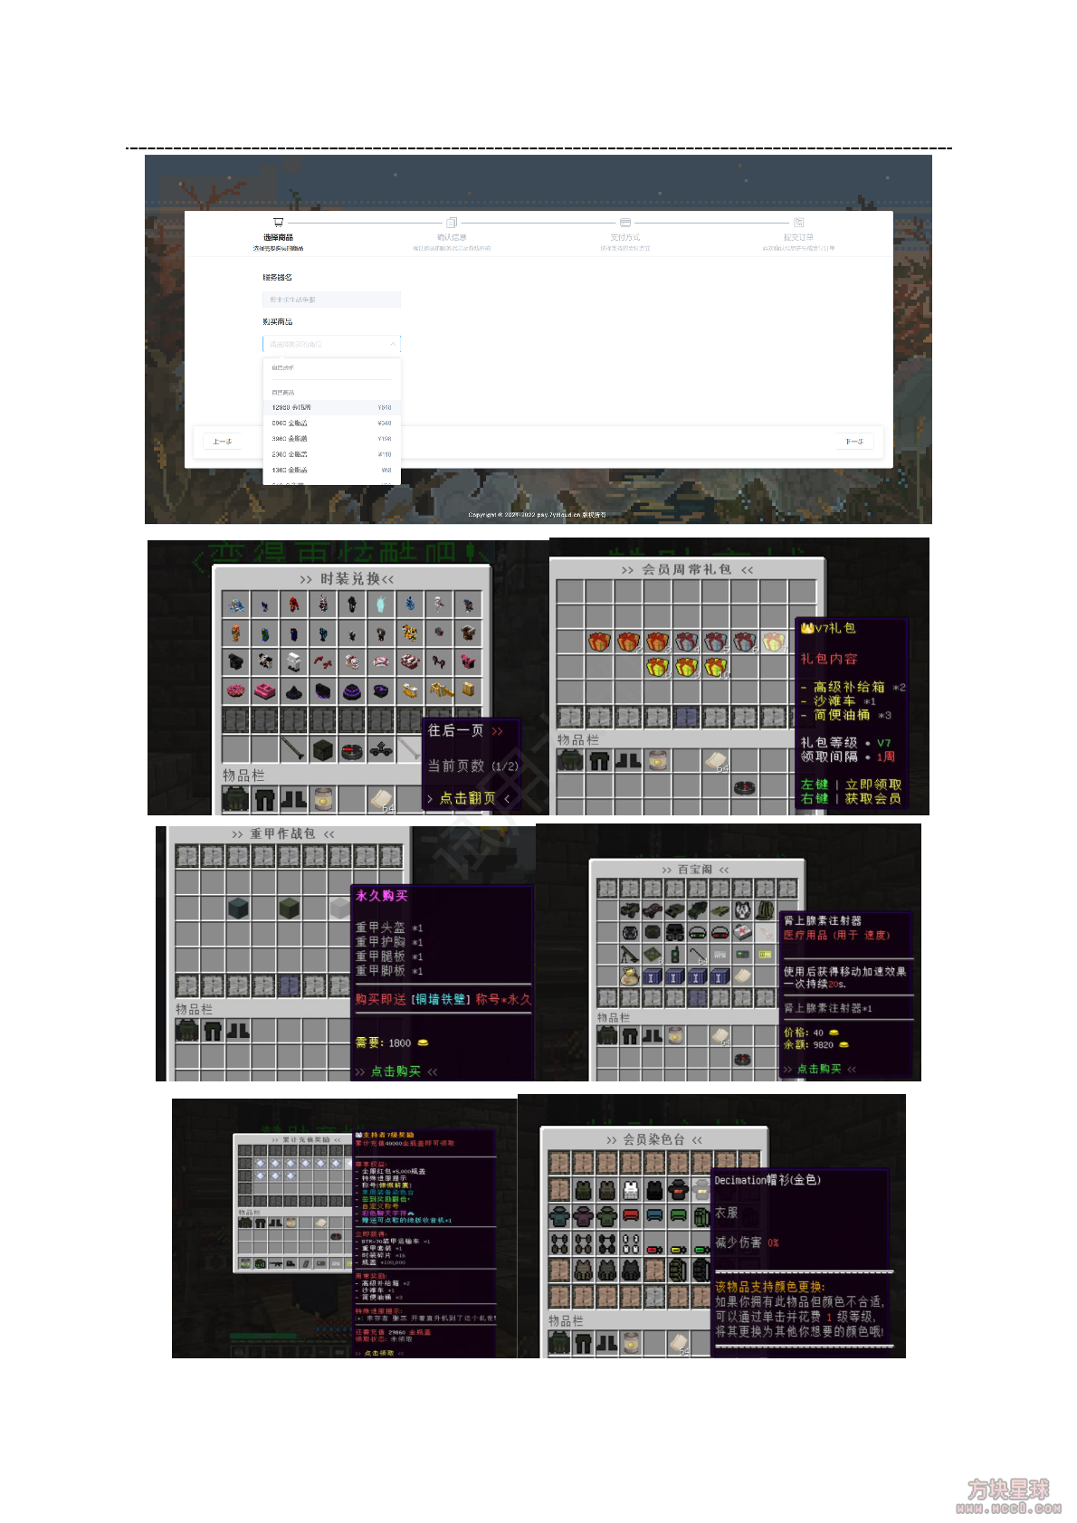The image size is (1077, 1523).
Task: Select the olive green heavy armor block
Action: point(289,907)
